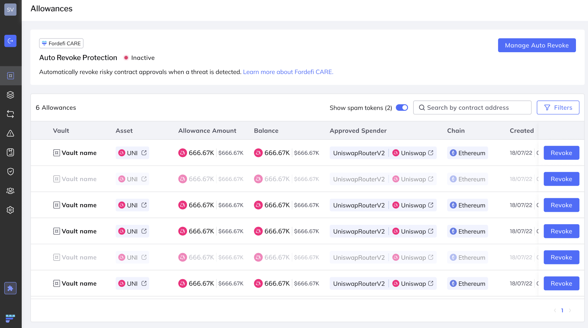The height and width of the screenshot is (328, 588).
Task: Open the puzzle piece extension icon
Action: point(10,288)
